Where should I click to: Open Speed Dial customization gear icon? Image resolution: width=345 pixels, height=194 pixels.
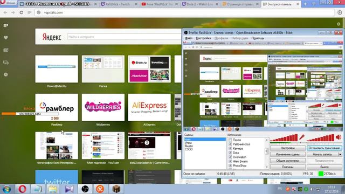coord(339,24)
